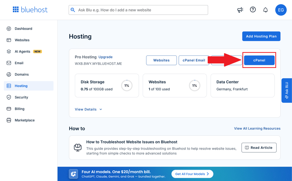
Task: Click the Websites button in Pro Hosting card
Action: [x=161, y=60]
